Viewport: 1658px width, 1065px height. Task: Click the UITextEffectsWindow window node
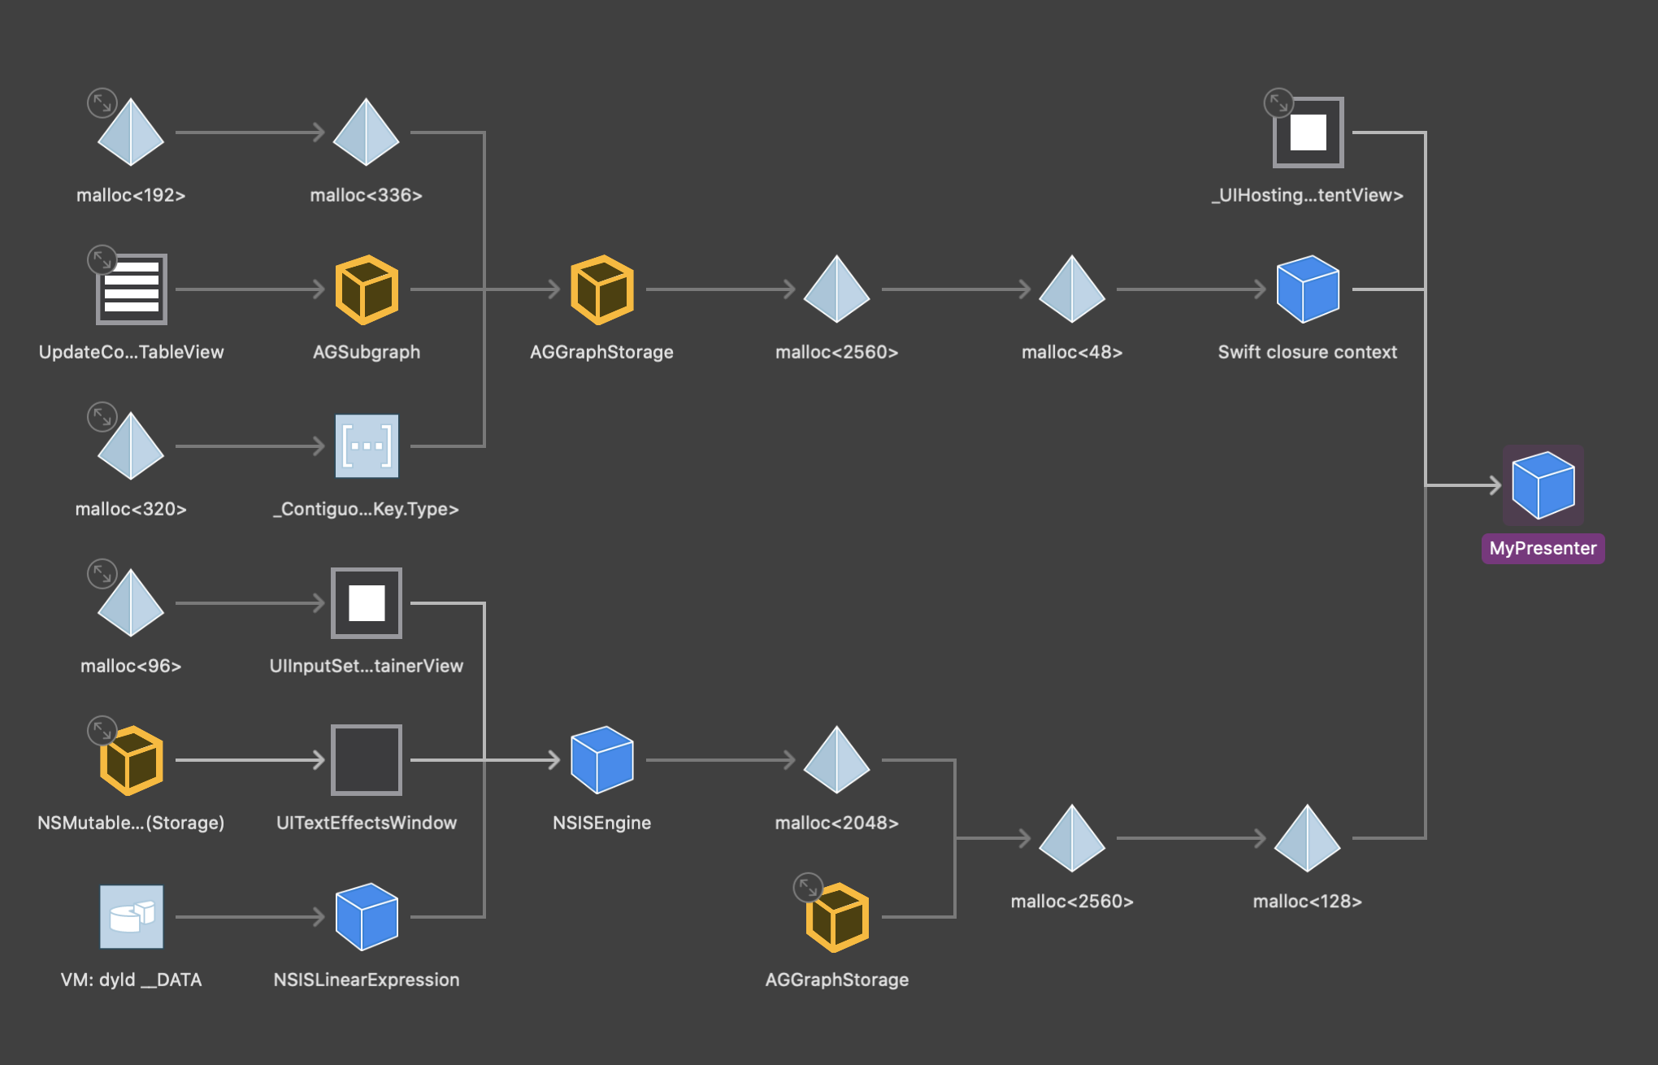[x=367, y=759]
